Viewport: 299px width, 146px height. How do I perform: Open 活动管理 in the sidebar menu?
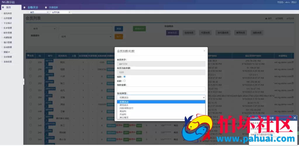(x=8, y=47)
